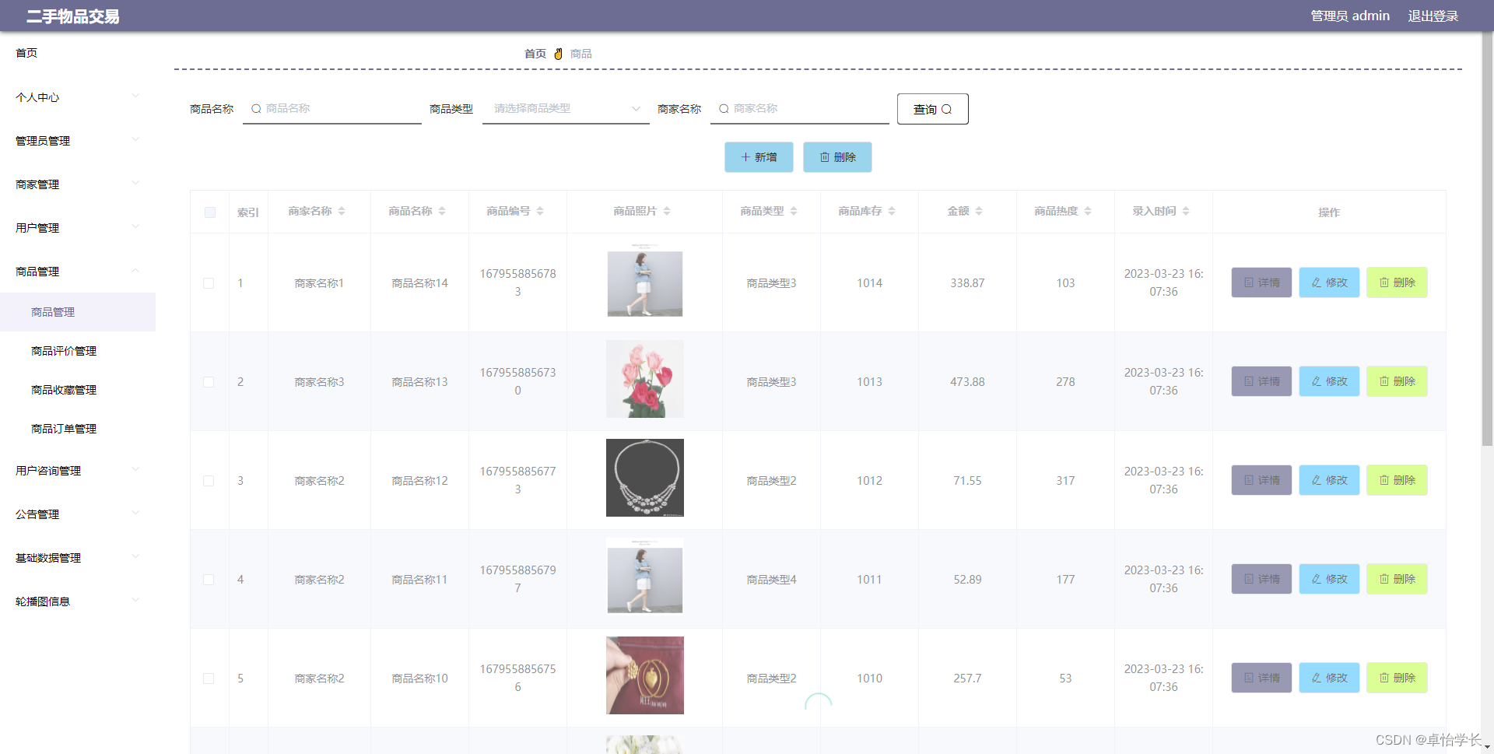Click sort arrows on 商品热度 column header
The height and width of the screenshot is (754, 1494).
point(1088,212)
